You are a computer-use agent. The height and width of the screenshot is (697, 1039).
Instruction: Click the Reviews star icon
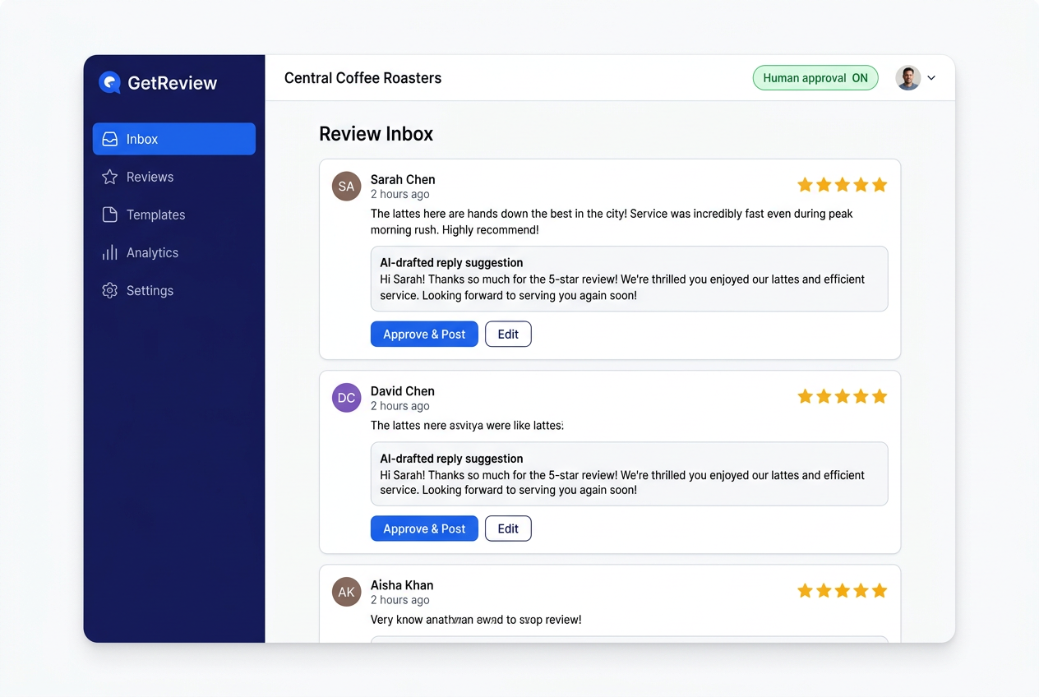[109, 177]
